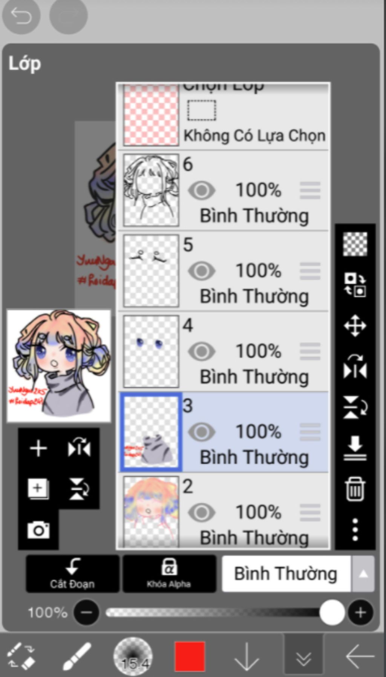Hide layer 6 using its eye icon
The image size is (386, 677).
pyautogui.click(x=202, y=190)
